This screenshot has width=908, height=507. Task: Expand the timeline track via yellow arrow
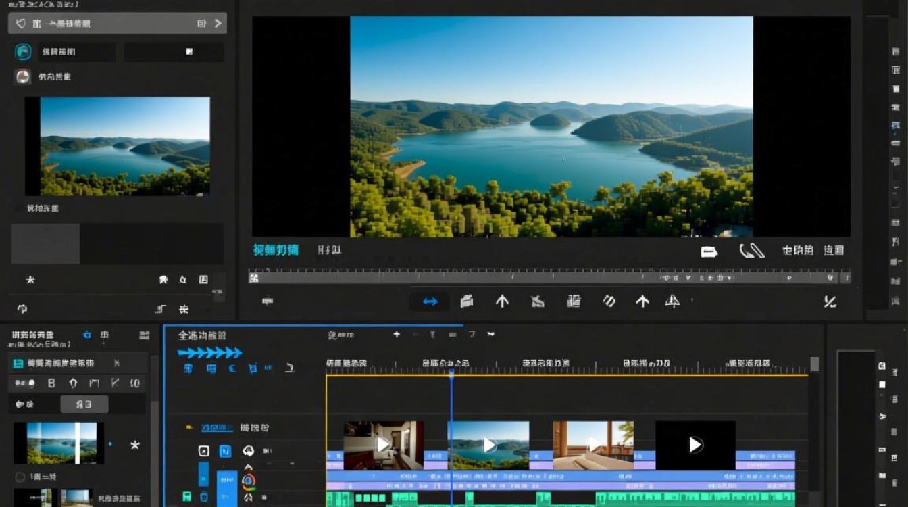[189, 428]
